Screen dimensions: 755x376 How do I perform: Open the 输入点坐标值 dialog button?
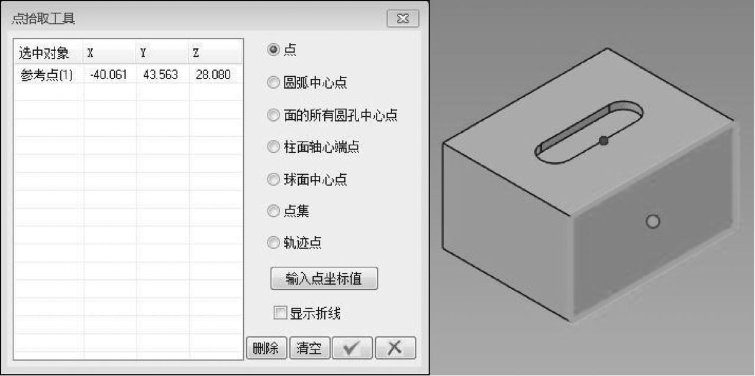(x=324, y=279)
